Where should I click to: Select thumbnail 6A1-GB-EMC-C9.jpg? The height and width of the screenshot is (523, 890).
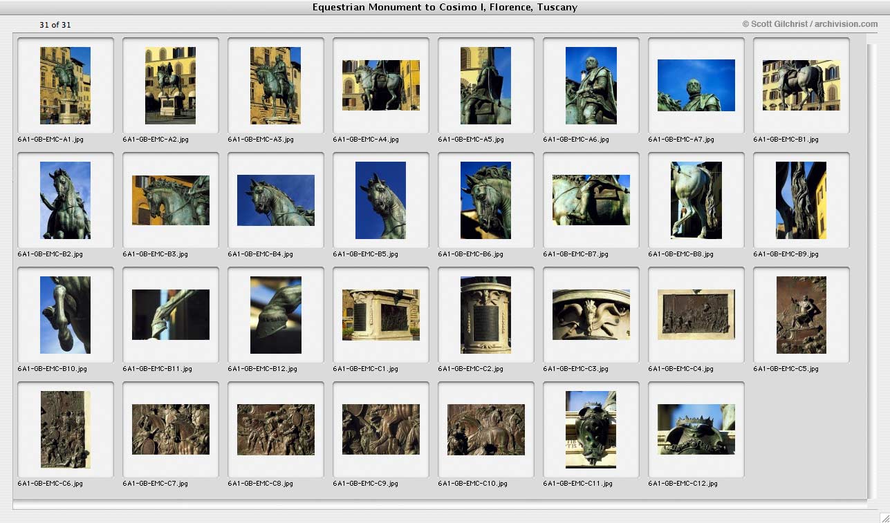click(x=380, y=429)
